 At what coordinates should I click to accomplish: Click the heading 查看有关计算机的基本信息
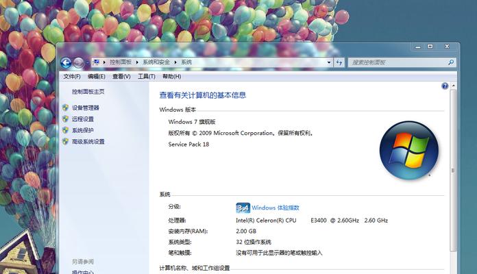(x=203, y=95)
